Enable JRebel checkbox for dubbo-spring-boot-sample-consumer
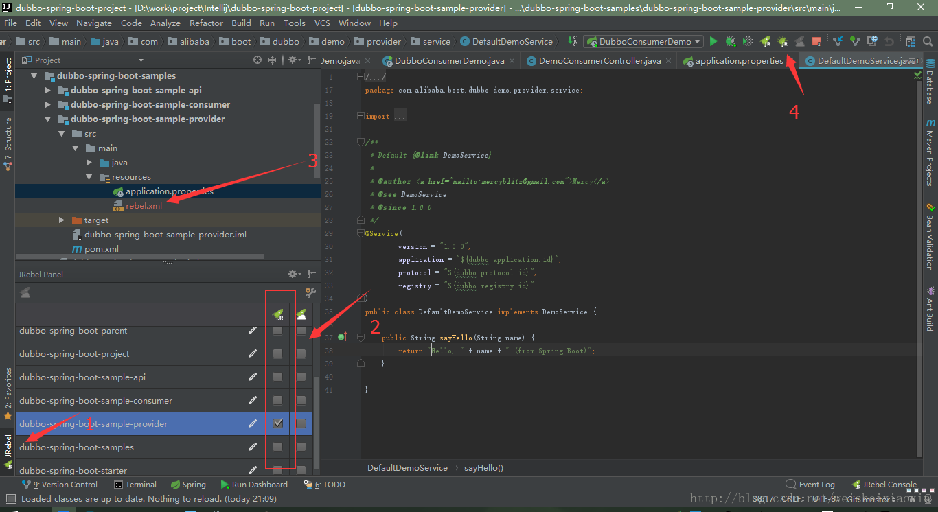938x512 pixels. tap(277, 401)
